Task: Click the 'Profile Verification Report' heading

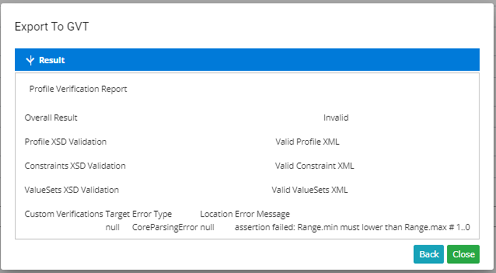Action: click(78, 89)
